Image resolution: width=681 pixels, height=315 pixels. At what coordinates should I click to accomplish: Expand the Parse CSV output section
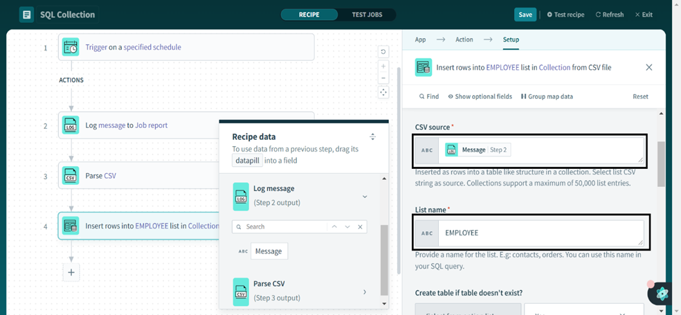tap(365, 292)
